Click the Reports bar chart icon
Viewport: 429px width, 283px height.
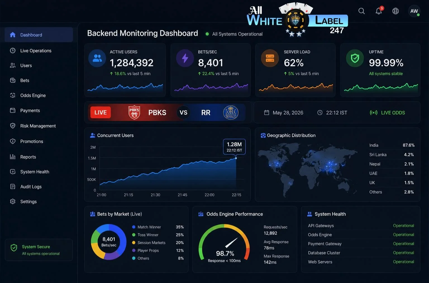(x=13, y=157)
